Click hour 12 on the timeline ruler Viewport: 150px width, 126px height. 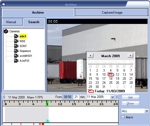click(60, 104)
